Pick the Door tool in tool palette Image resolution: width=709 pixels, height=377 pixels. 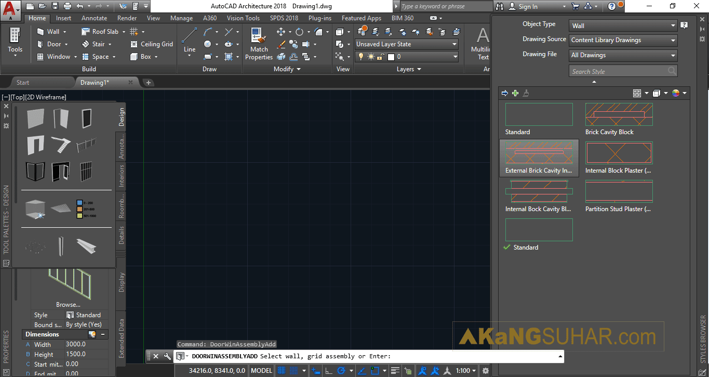click(61, 119)
